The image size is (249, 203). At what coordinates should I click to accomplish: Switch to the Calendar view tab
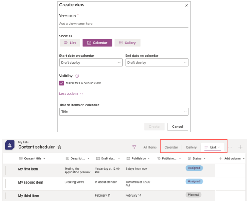pyautogui.click(x=171, y=147)
